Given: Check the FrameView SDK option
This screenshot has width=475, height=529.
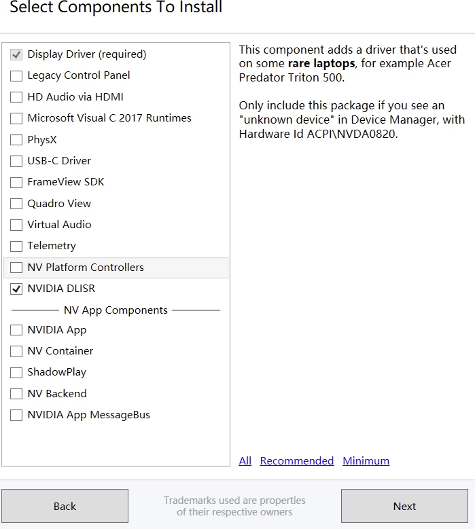Looking at the screenshot, I should [x=16, y=183].
